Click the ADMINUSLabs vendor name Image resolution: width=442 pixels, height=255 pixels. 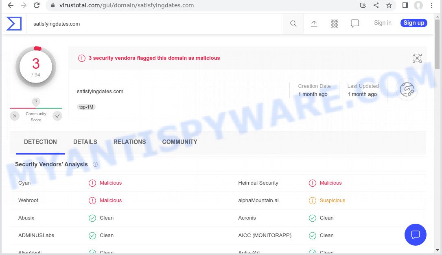tap(36, 235)
